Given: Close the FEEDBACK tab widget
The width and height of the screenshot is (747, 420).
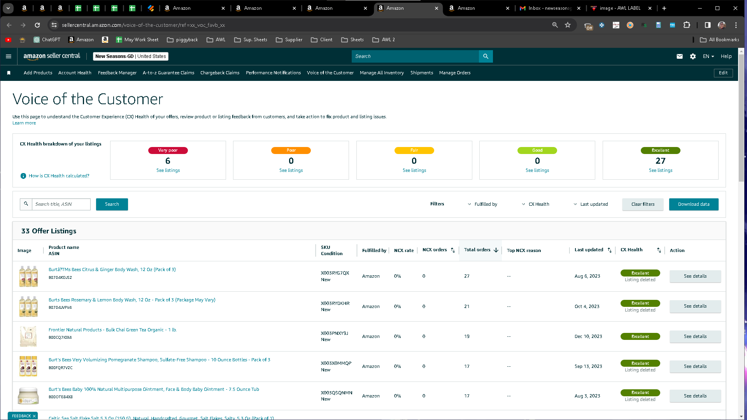Looking at the screenshot, I should [34, 416].
